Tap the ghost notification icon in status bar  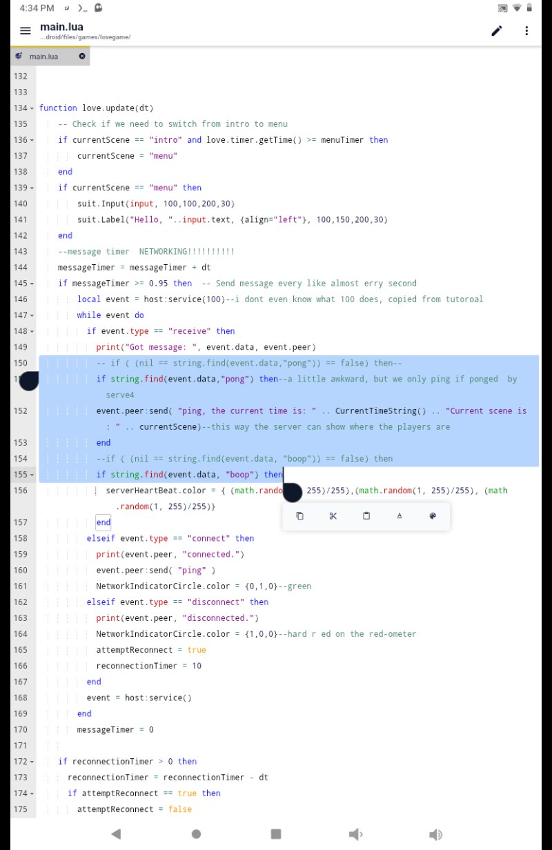click(99, 8)
